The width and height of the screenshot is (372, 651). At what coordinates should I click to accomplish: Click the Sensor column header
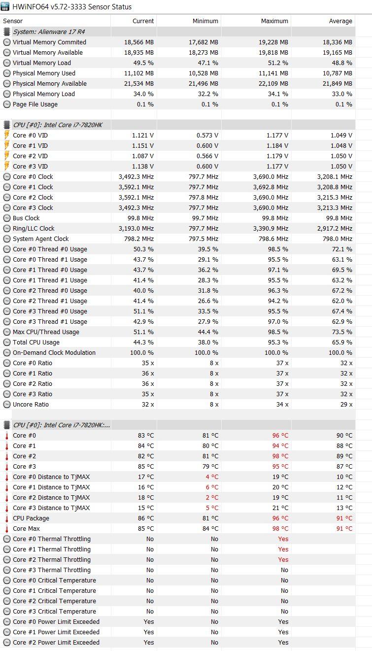point(13,21)
